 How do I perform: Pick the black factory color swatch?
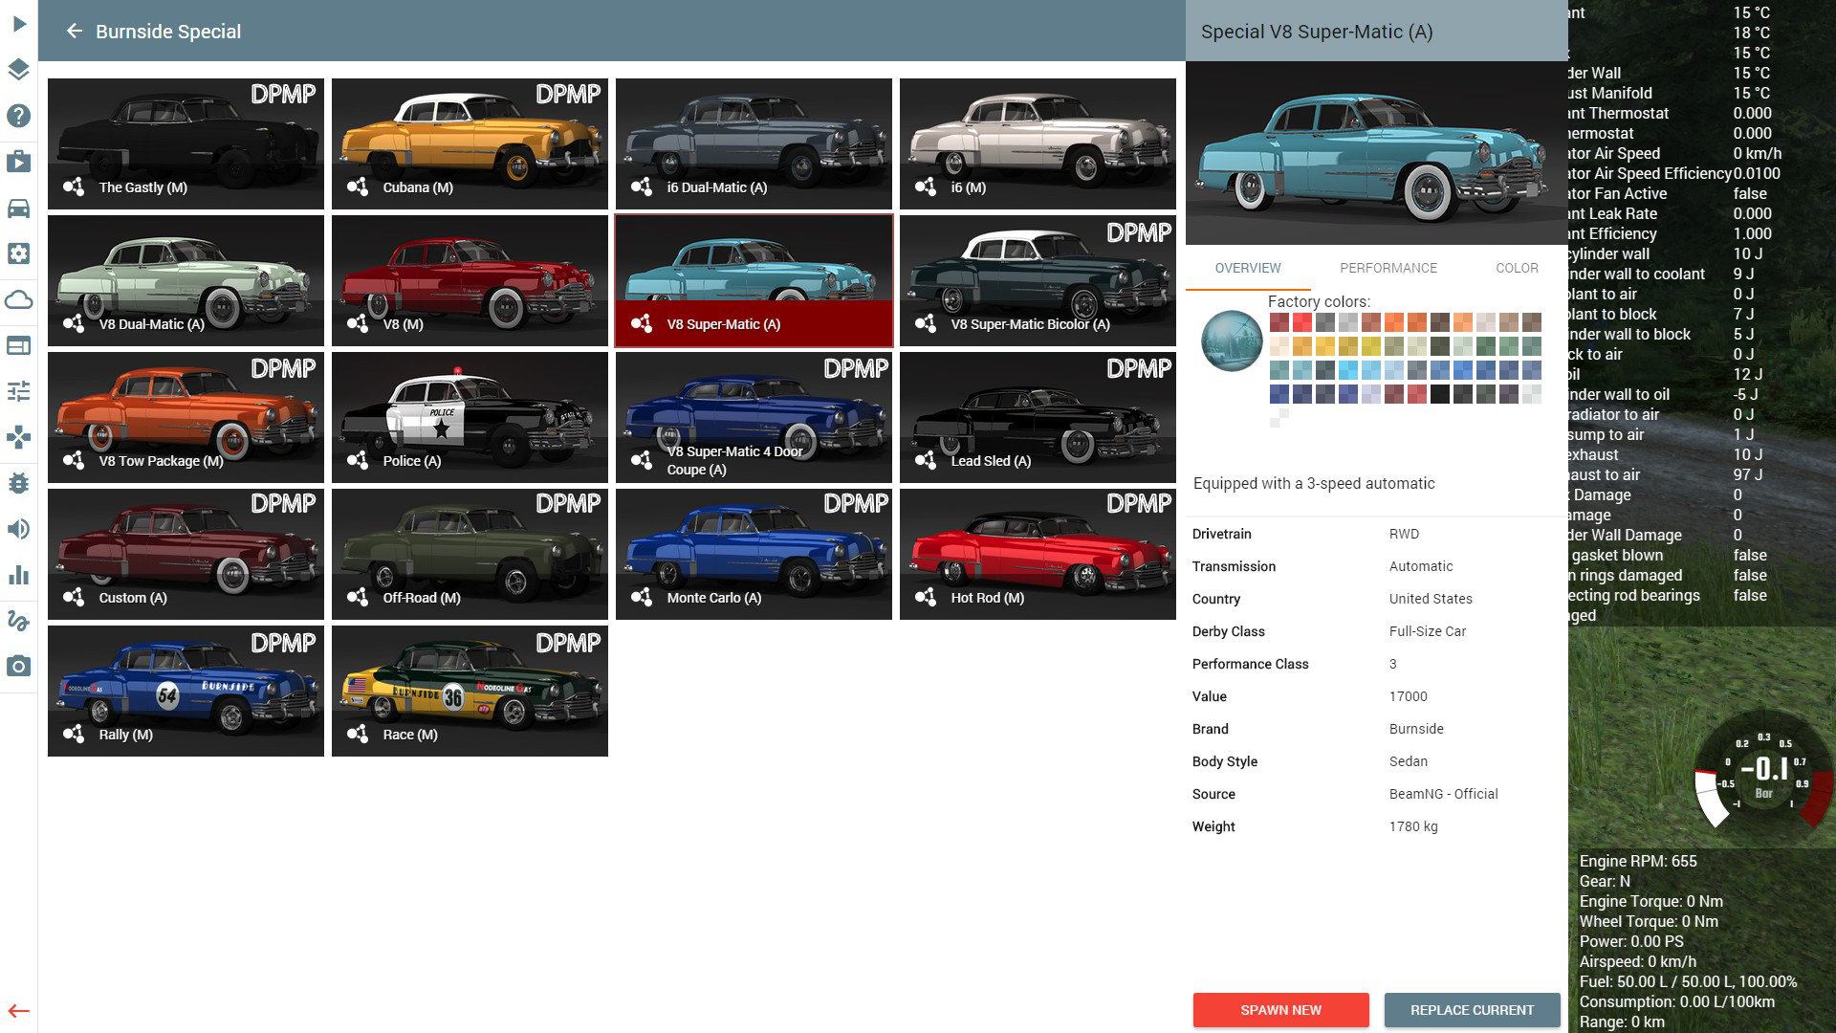coord(1439,394)
